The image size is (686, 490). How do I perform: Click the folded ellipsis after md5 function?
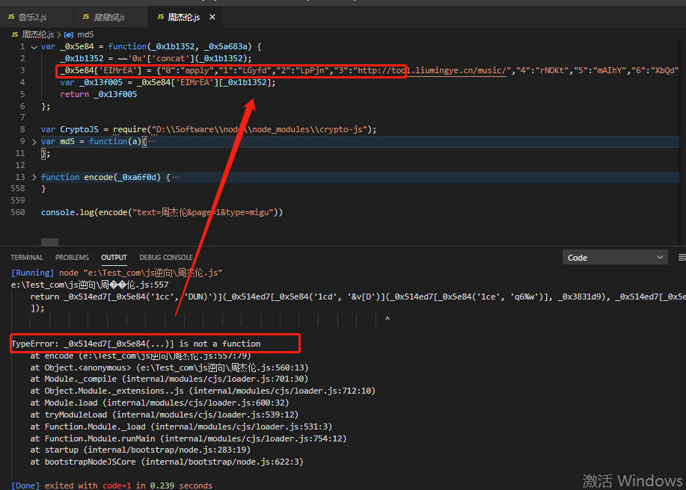tap(153, 141)
